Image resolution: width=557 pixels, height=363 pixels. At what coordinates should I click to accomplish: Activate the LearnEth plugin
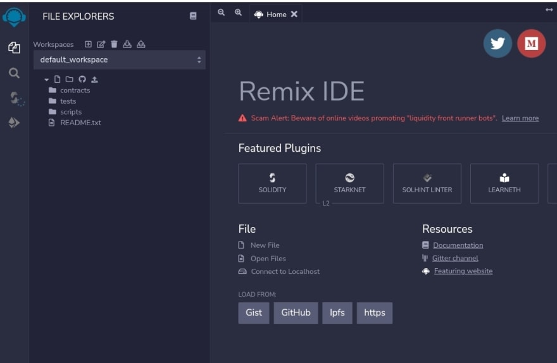504,183
